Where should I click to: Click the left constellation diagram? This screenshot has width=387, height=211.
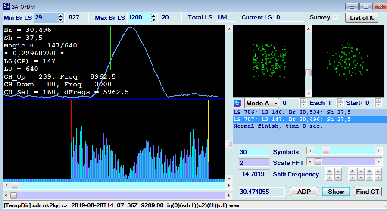[269, 61]
